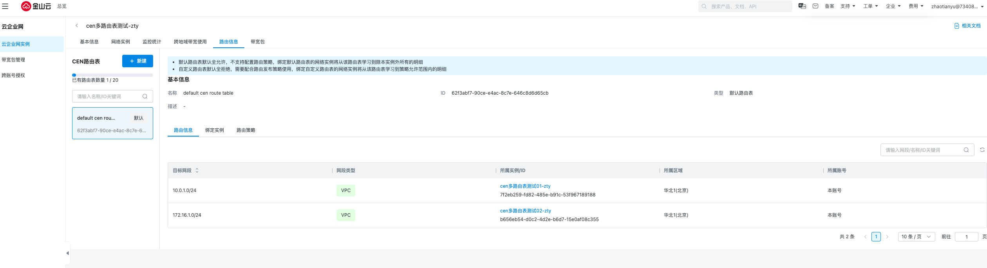
Task: Switch to the 绑定实例 sub-tab
Action: coord(214,130)
